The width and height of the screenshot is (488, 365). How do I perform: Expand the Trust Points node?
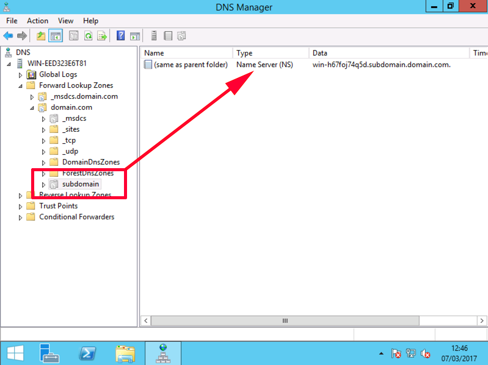(20, 207)
